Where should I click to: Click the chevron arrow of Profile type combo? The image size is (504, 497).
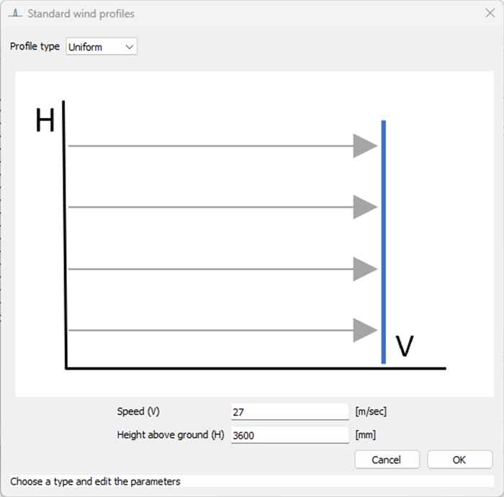pyautogui.click(x=130, y=47)
